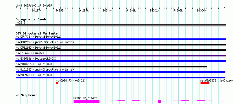Open the nsv4101387 (gnomADStructuralVariants) label

point(45,70)
